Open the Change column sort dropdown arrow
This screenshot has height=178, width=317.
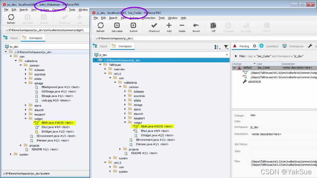254,64
